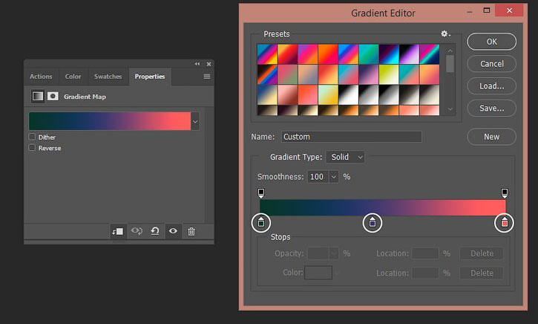Open the Gradient Type dropdown
Image resolution: width=538 pixels, height=324 pixels.
(x=345, y=157)
